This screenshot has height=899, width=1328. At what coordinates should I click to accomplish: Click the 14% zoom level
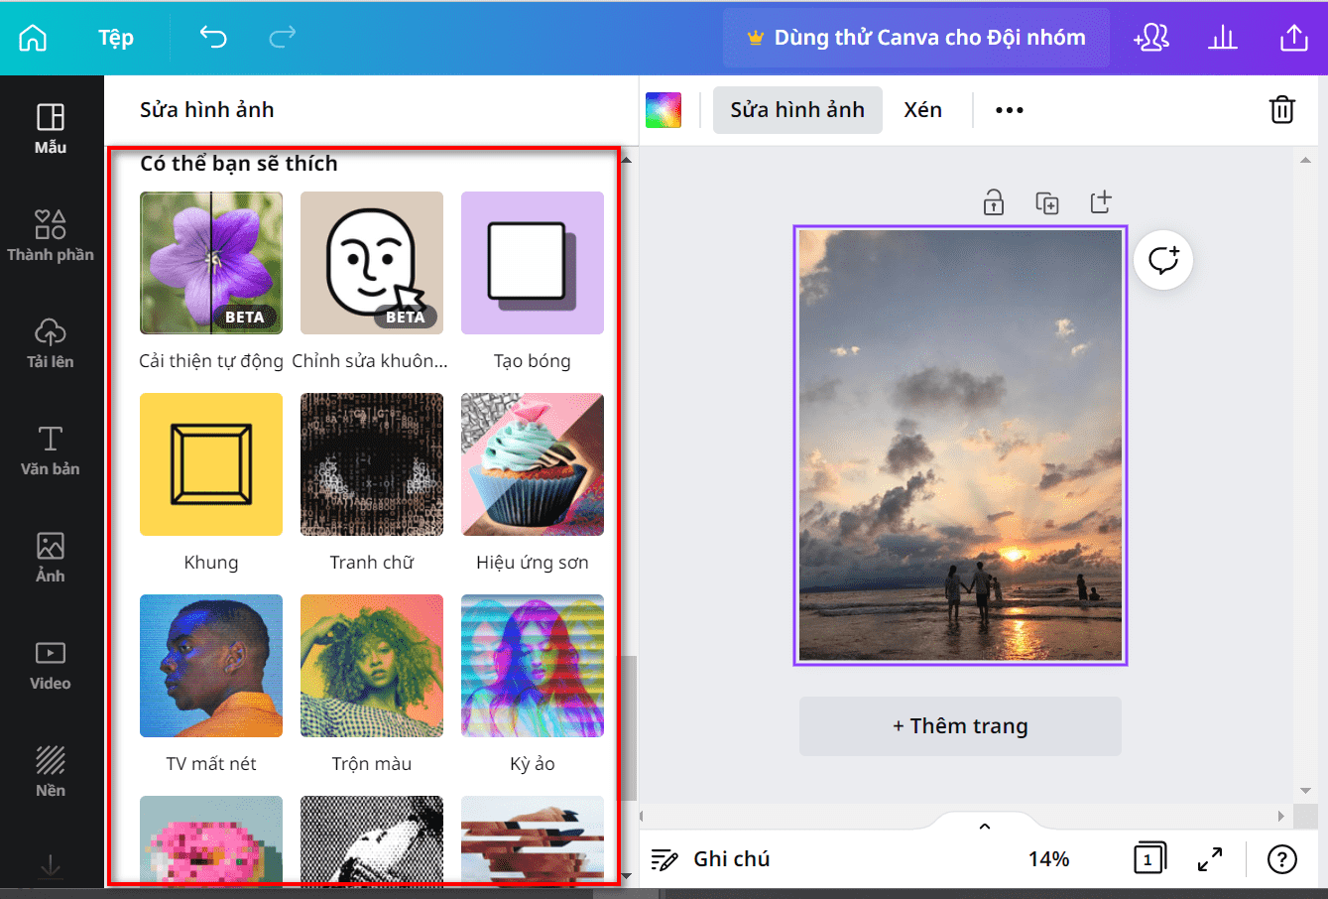click(x=1049, y=859)
